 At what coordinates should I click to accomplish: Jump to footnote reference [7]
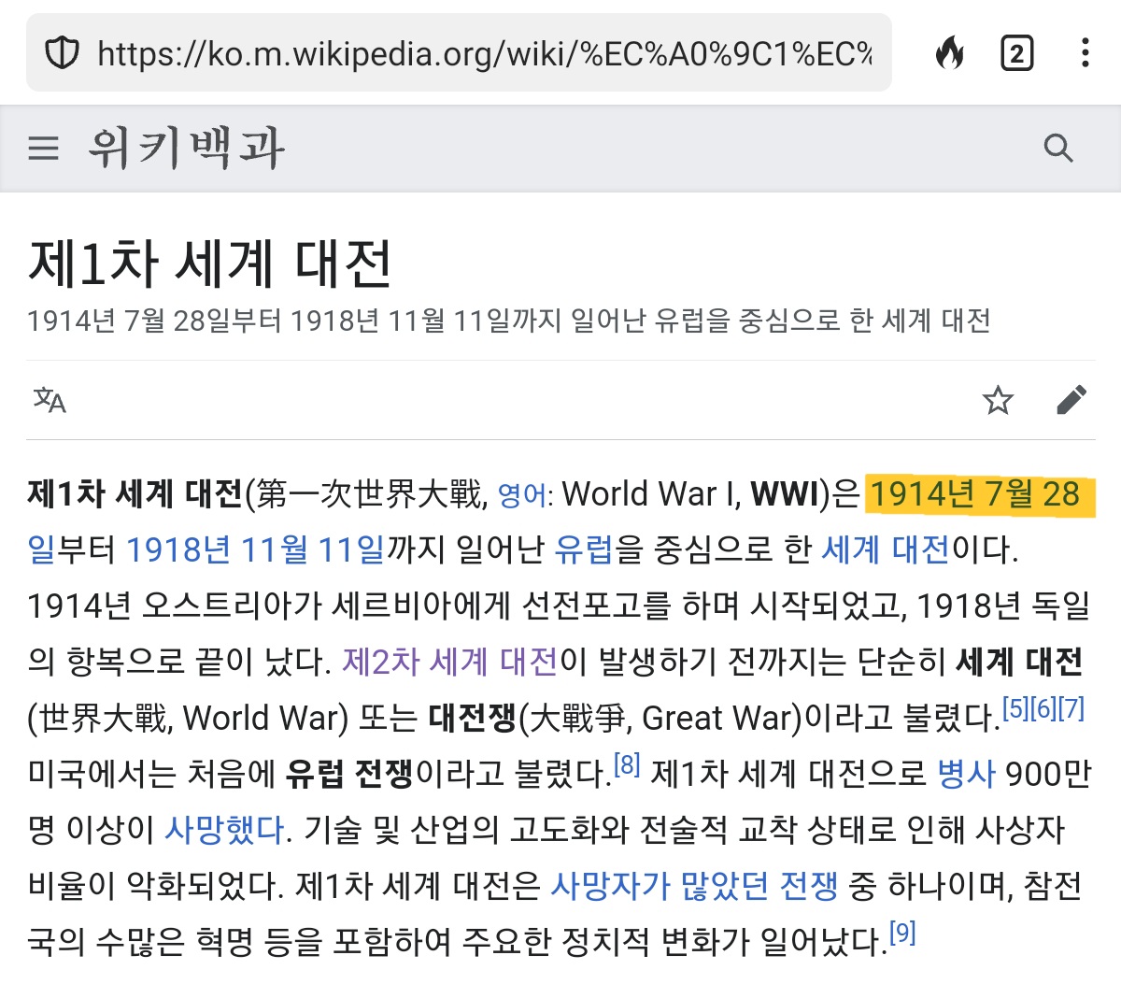pos(1071,708)
